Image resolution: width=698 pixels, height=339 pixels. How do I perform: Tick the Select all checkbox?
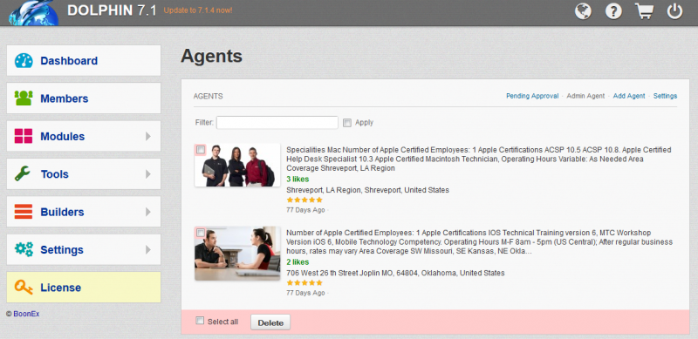201,321
